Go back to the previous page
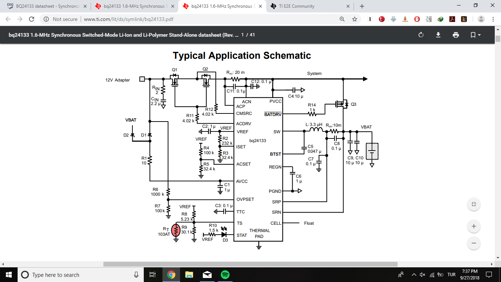This screenshot has width=501, height=282. (x=8, y=19)
